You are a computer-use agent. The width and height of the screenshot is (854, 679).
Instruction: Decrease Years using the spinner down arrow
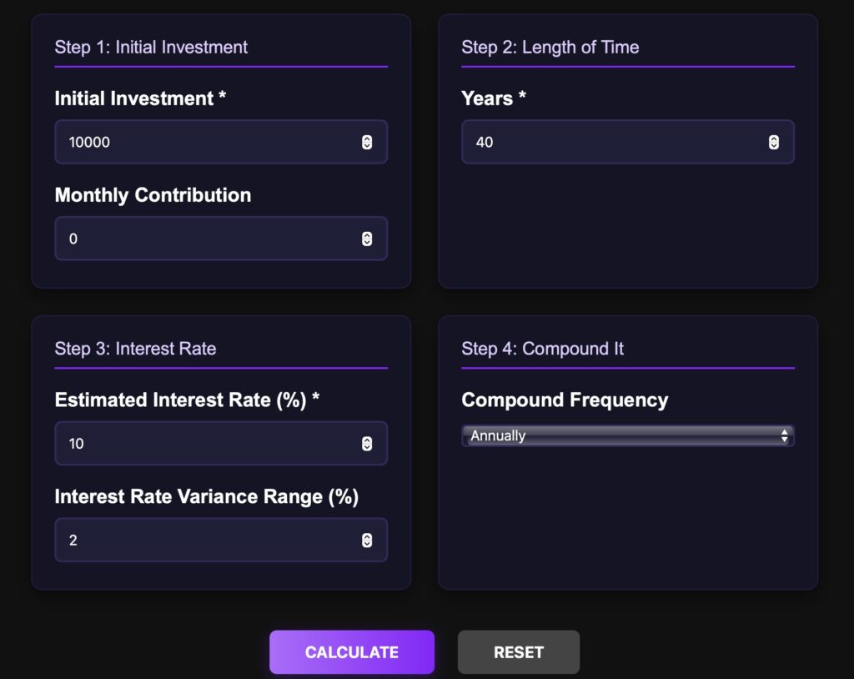(x=774, y=146)
